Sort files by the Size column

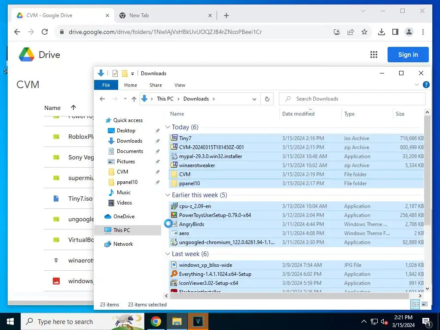[400, 113]
